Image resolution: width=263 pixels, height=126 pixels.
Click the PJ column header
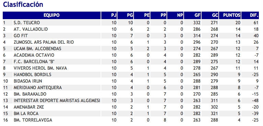click(x=109, y=15)
